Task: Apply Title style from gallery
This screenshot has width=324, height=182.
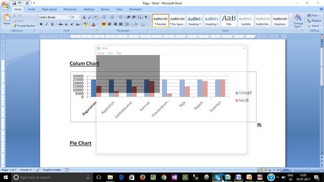Action: [x=228, y=21]
